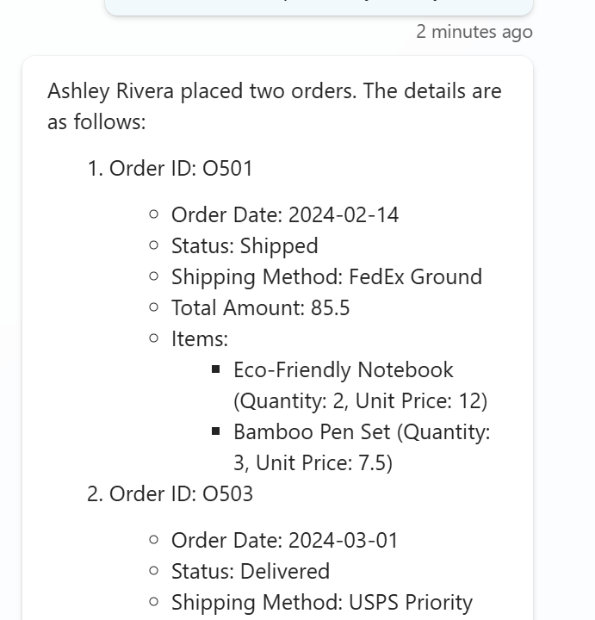The height and width of the screenshot is (620, 595).
Task: Click the previous message bubble at the top
Action: point(319,6)
